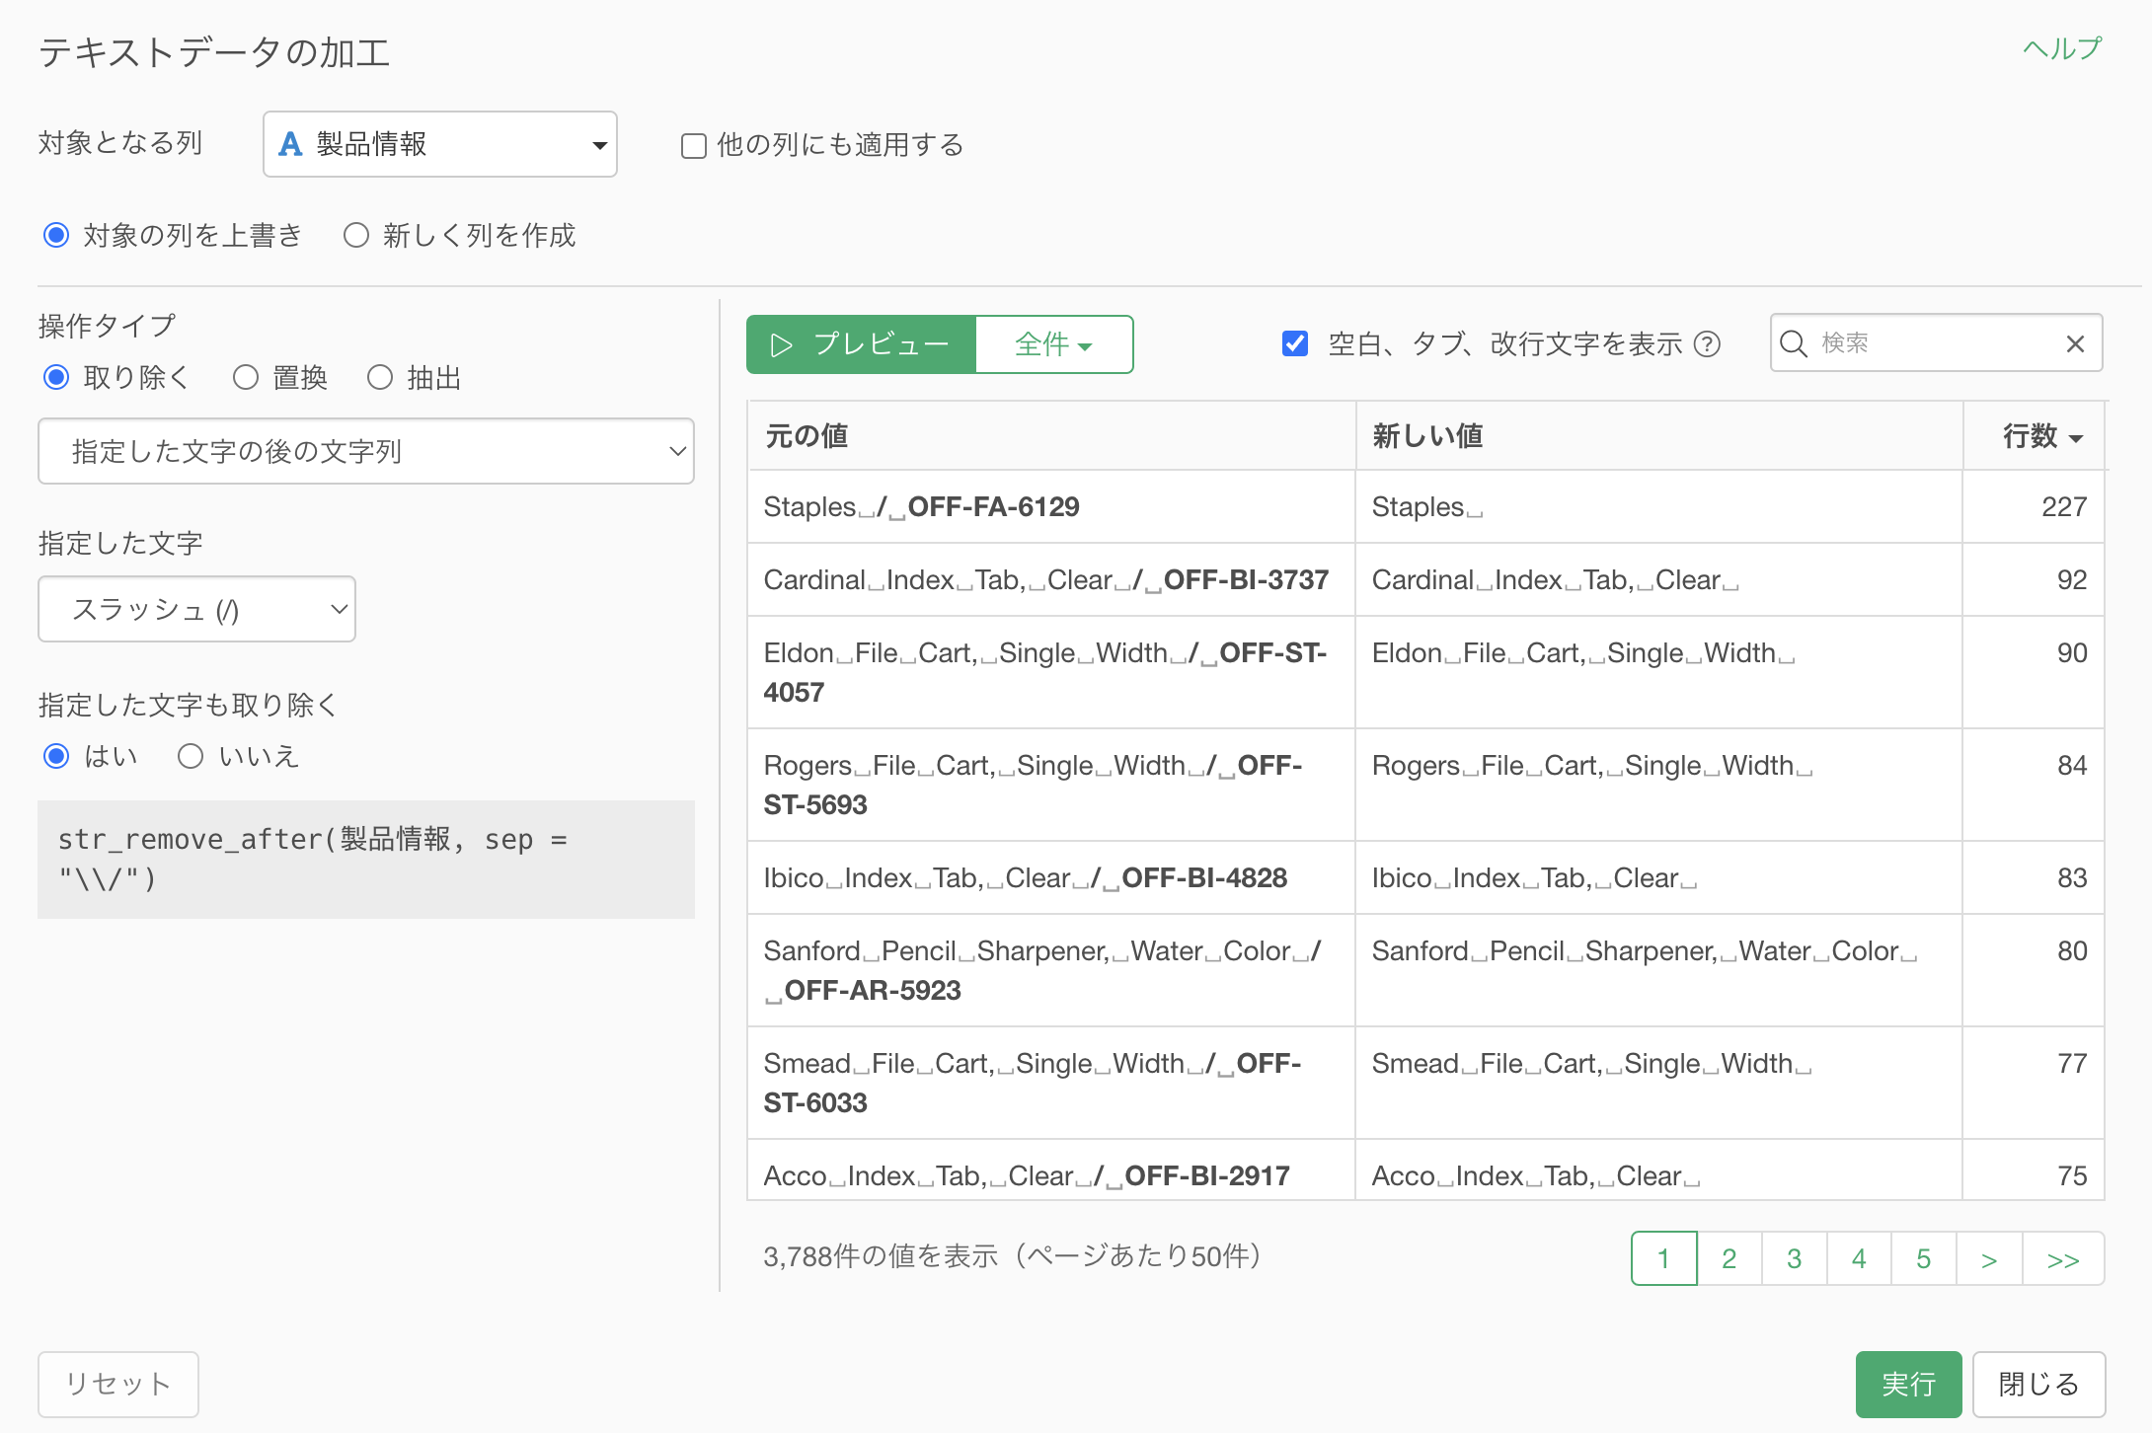
Task: Select 置換 operation type
Action: 246,377
